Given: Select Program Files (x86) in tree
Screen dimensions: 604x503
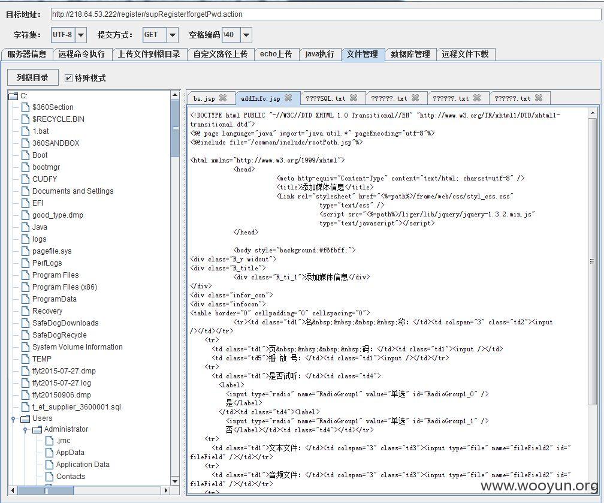Looking at the screenshot, I should point(65,287).
